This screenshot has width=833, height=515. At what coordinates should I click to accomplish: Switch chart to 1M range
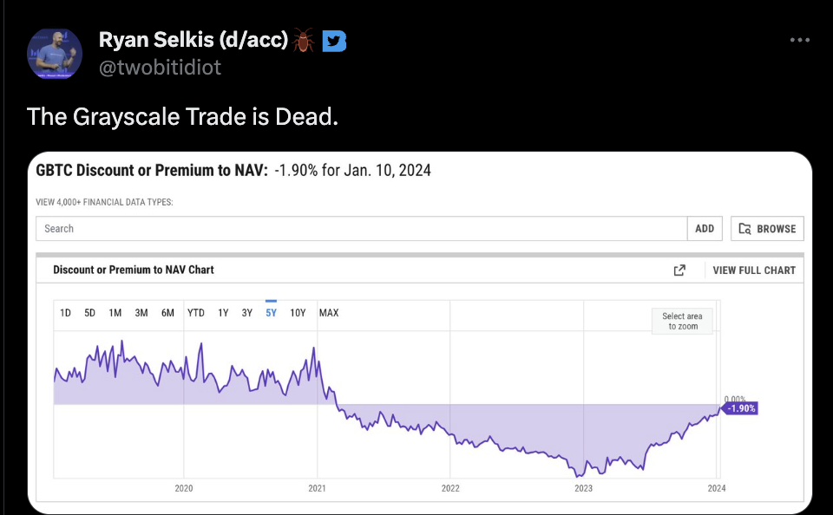click(x=115, y=313)
